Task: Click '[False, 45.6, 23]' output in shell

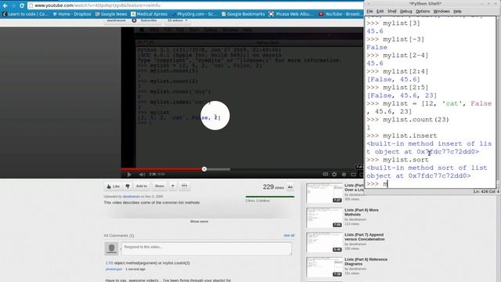Action: (402, 96)
